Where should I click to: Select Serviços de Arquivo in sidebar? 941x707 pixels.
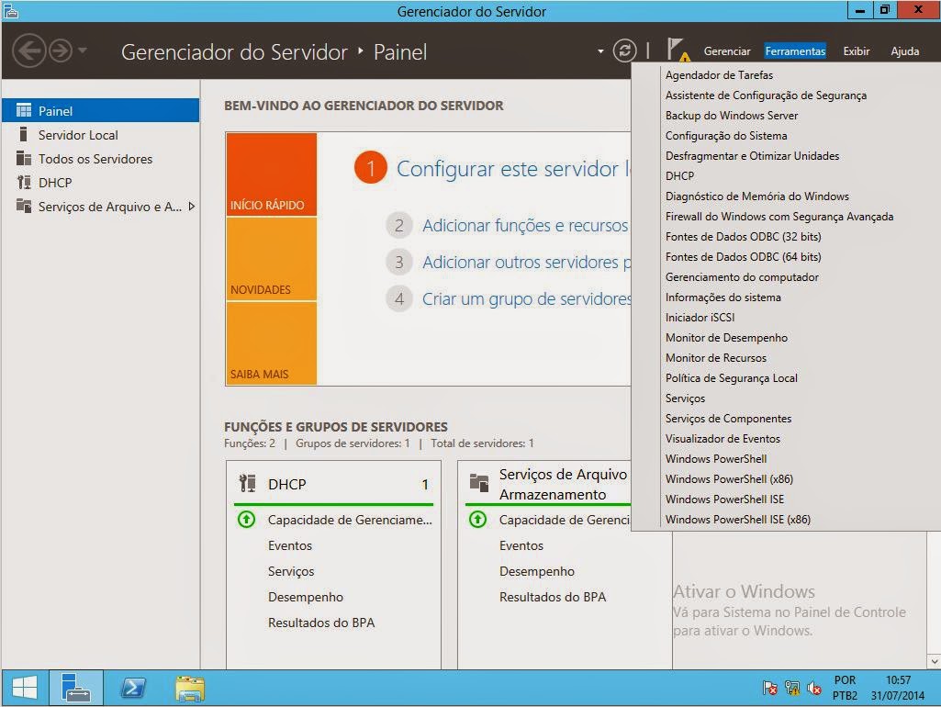[101, 207]
